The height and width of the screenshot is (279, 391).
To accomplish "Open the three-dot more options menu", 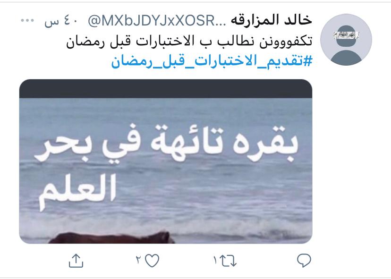I will click(x=27, y=20).
